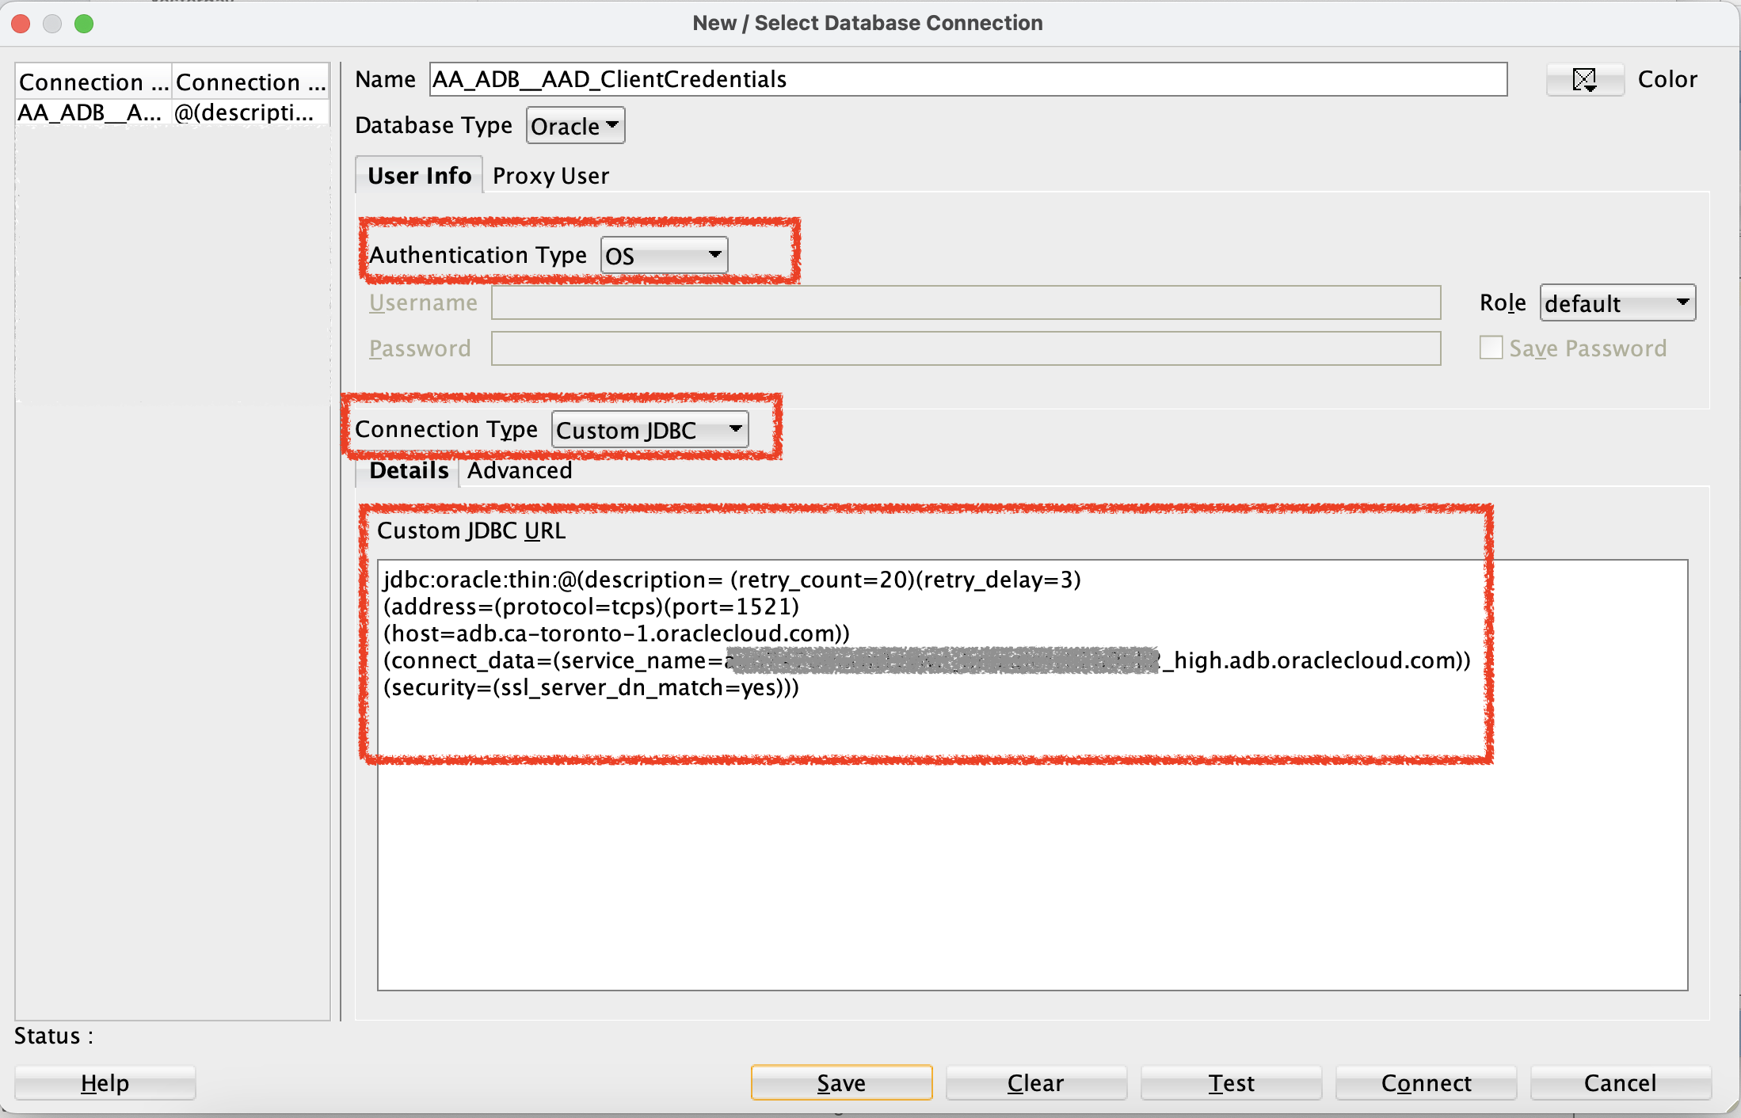Screen dimensions: 1741x1118
Task: Click the green zoom window button
Action: click(x=84, y=24)
